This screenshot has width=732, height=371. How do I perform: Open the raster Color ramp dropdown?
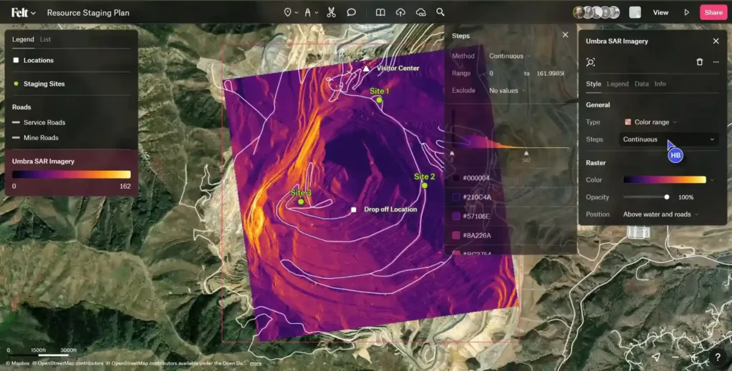[668, 179]
